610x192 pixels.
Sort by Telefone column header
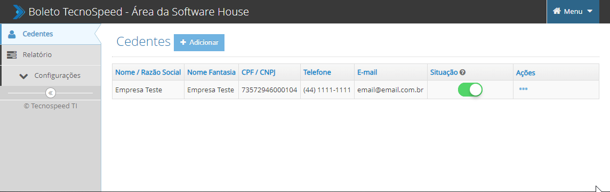pos(317,72)
